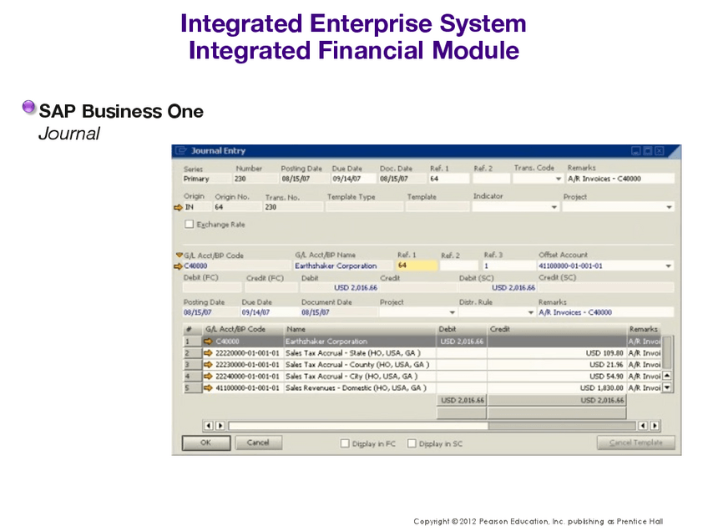
Task: Click the Cancel Template button
Action: (635, 442)
